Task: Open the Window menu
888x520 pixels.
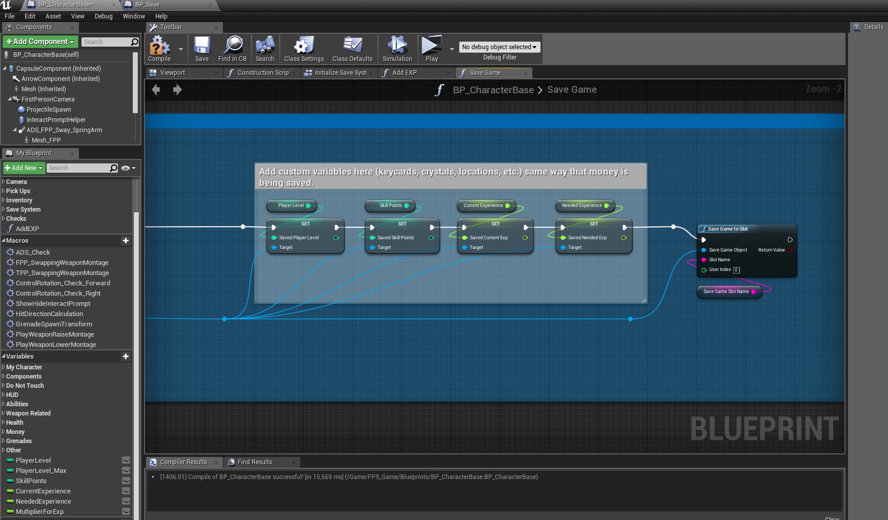Action: point(134,16)
